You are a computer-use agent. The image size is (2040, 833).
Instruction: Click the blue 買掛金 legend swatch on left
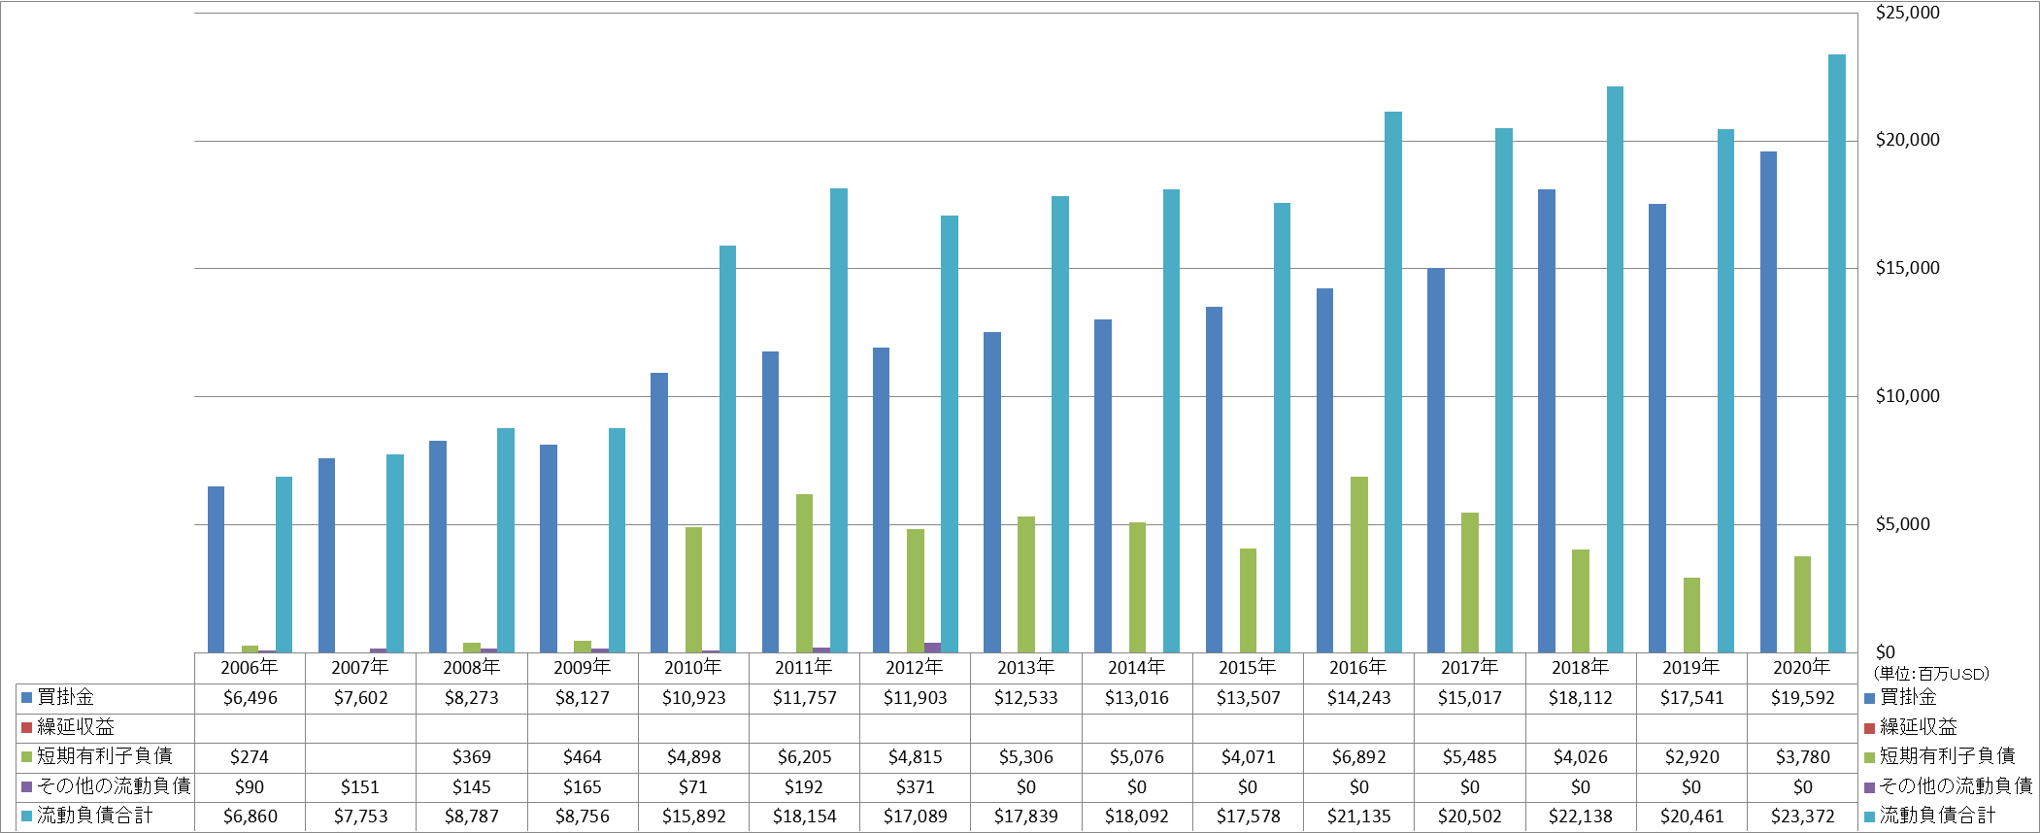[x=27, y=697]
